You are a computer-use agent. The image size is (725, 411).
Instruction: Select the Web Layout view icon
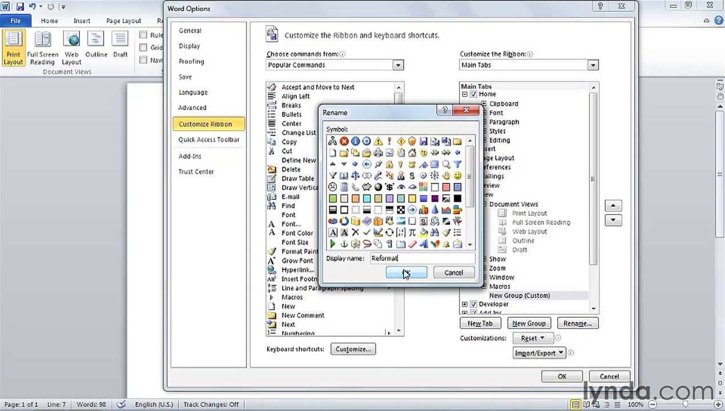point(71,49)
